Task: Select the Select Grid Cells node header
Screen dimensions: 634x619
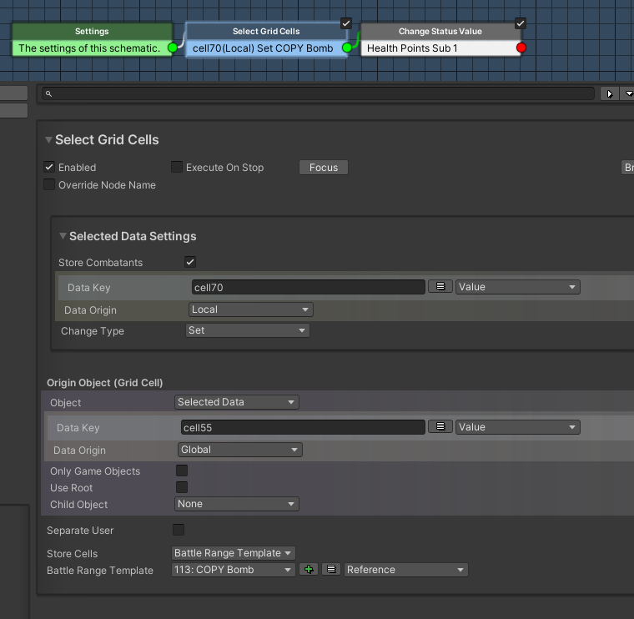Action: click(266, 31)
